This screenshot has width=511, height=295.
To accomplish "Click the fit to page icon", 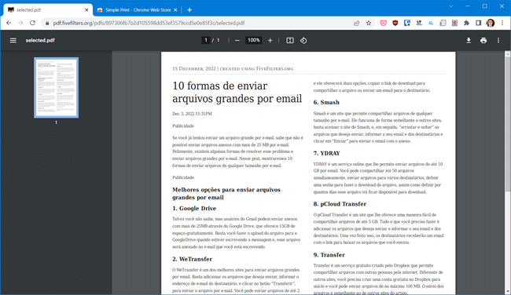I will [x=290, y=40].
